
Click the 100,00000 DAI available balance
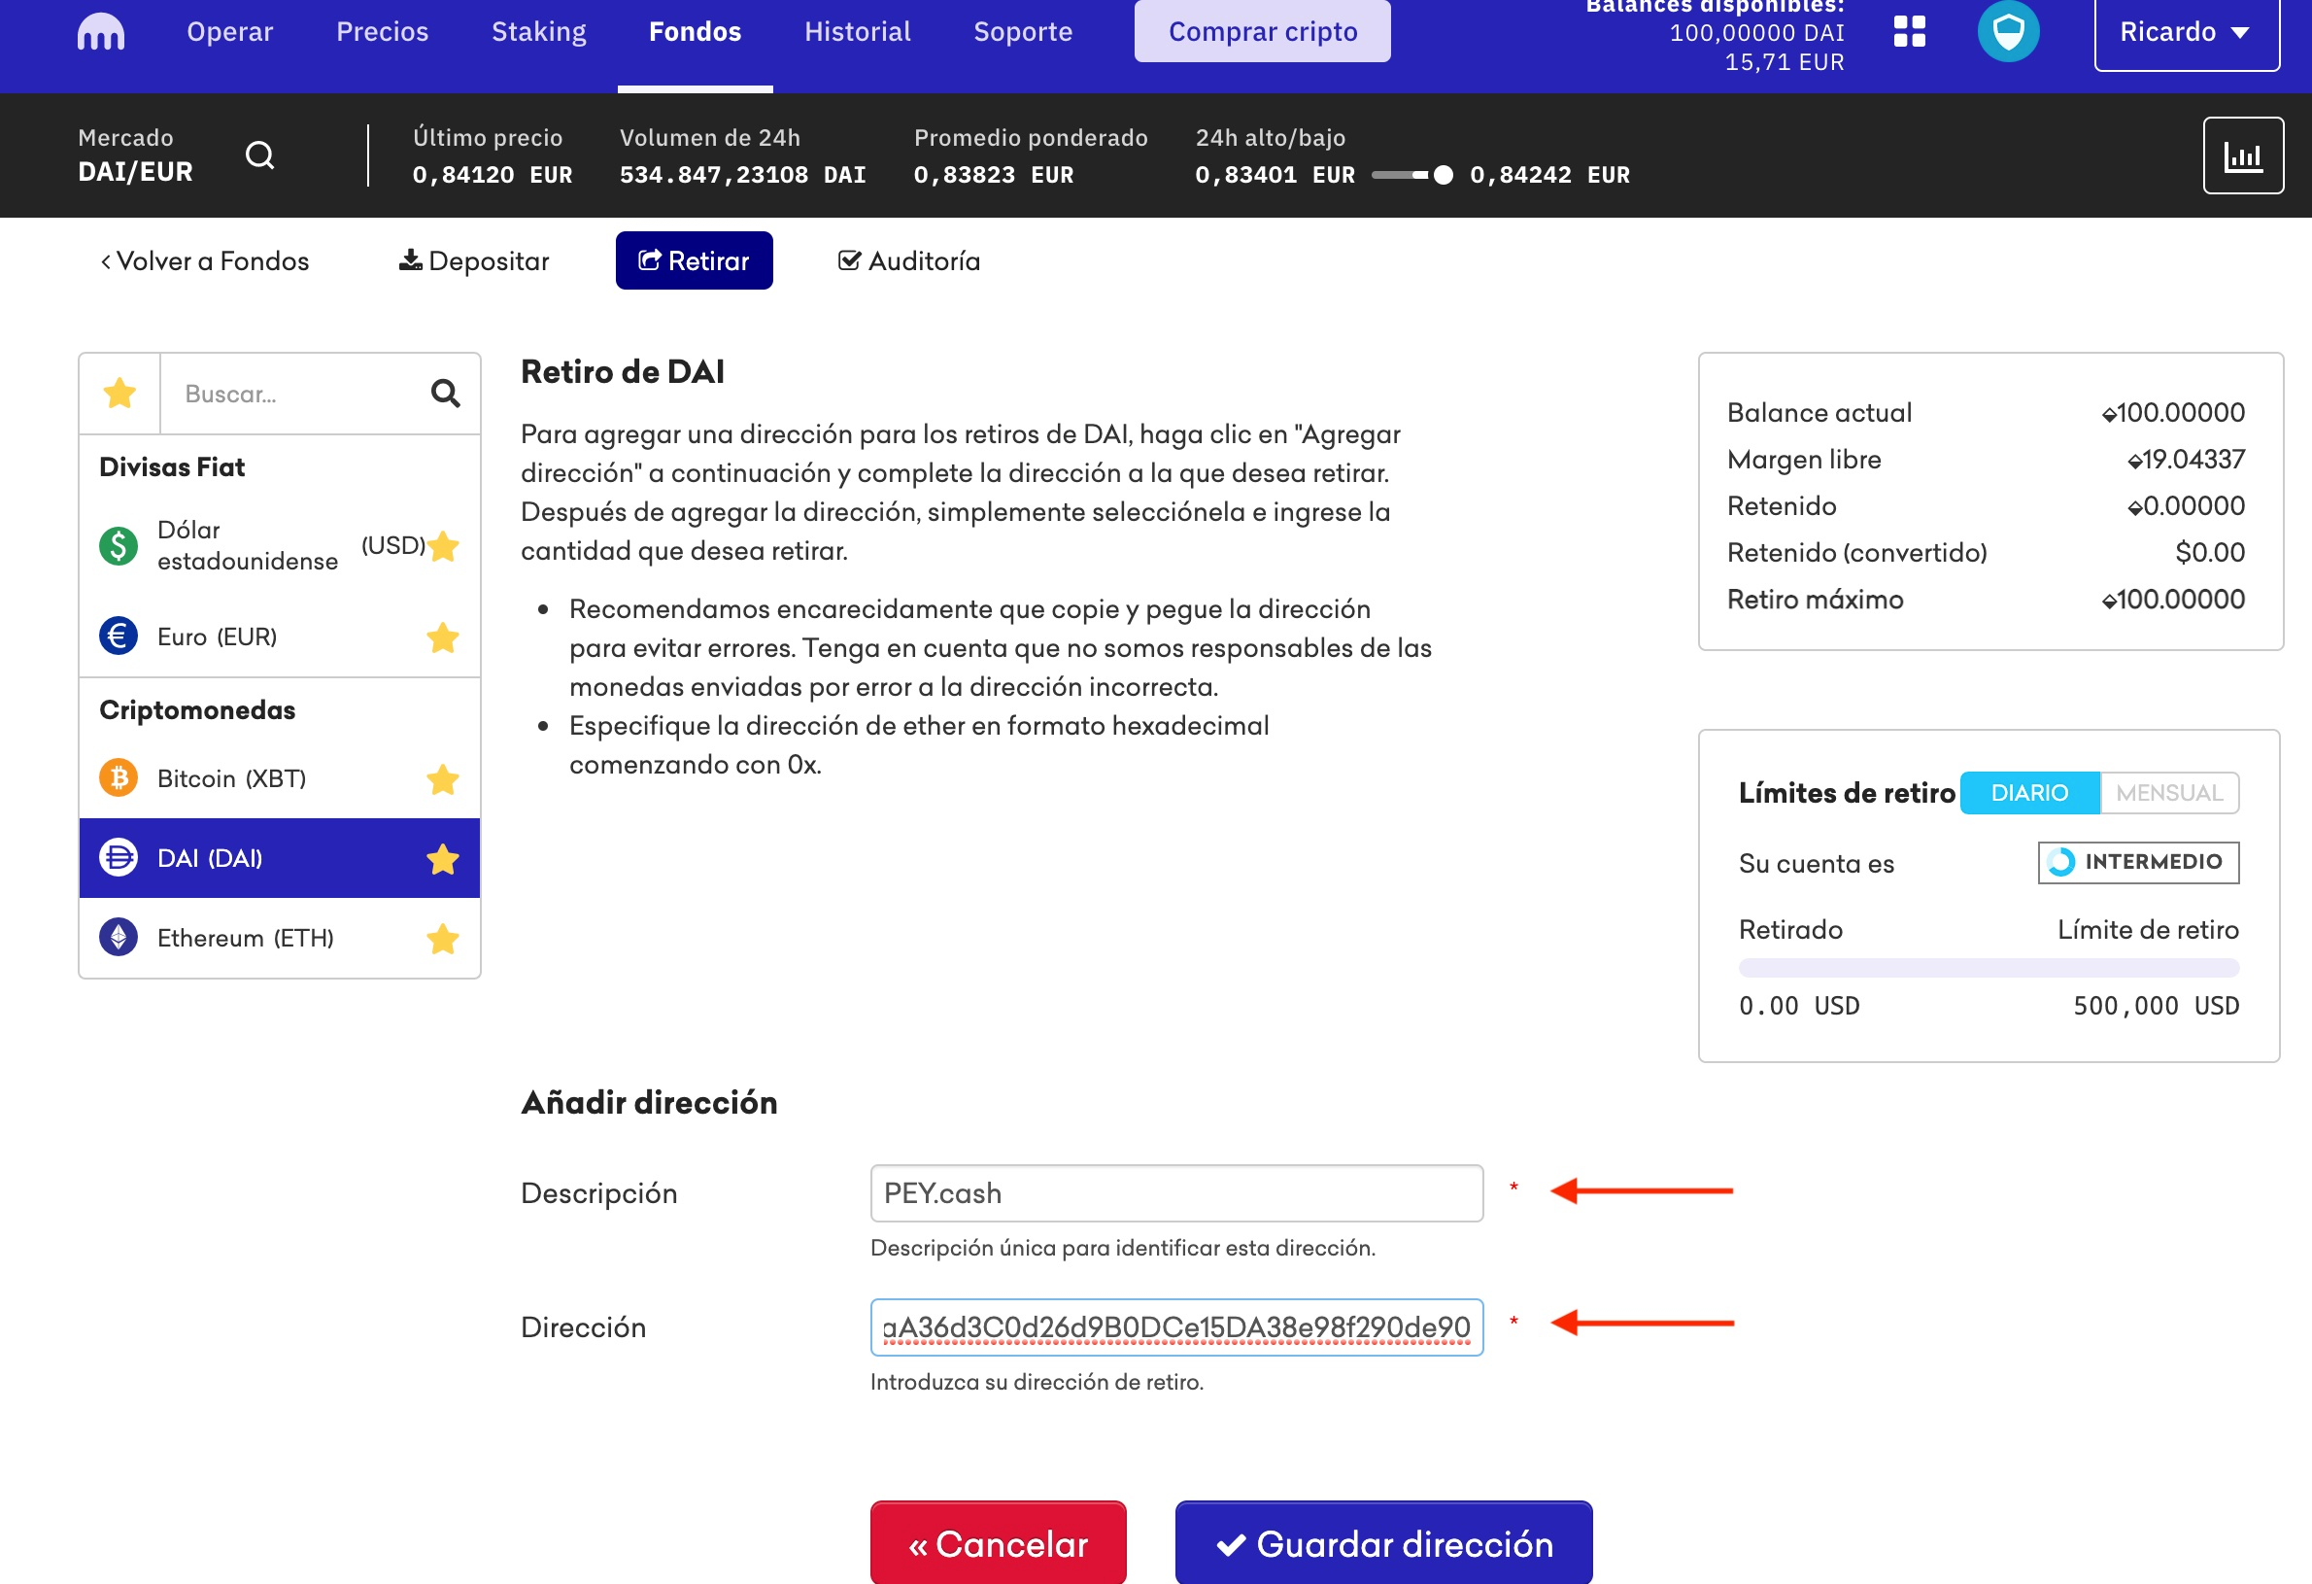tap(1756, 32)
